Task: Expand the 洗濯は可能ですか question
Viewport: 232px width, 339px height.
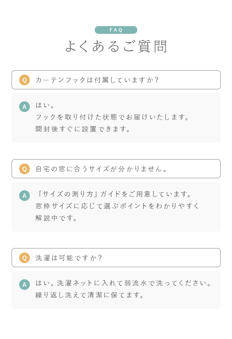Action: click(x=116, y=258)
